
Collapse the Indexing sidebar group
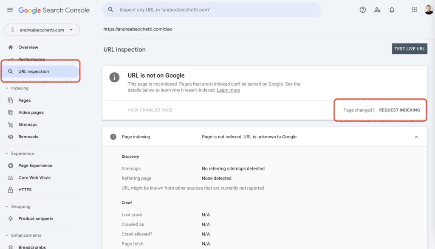(17, 88)
